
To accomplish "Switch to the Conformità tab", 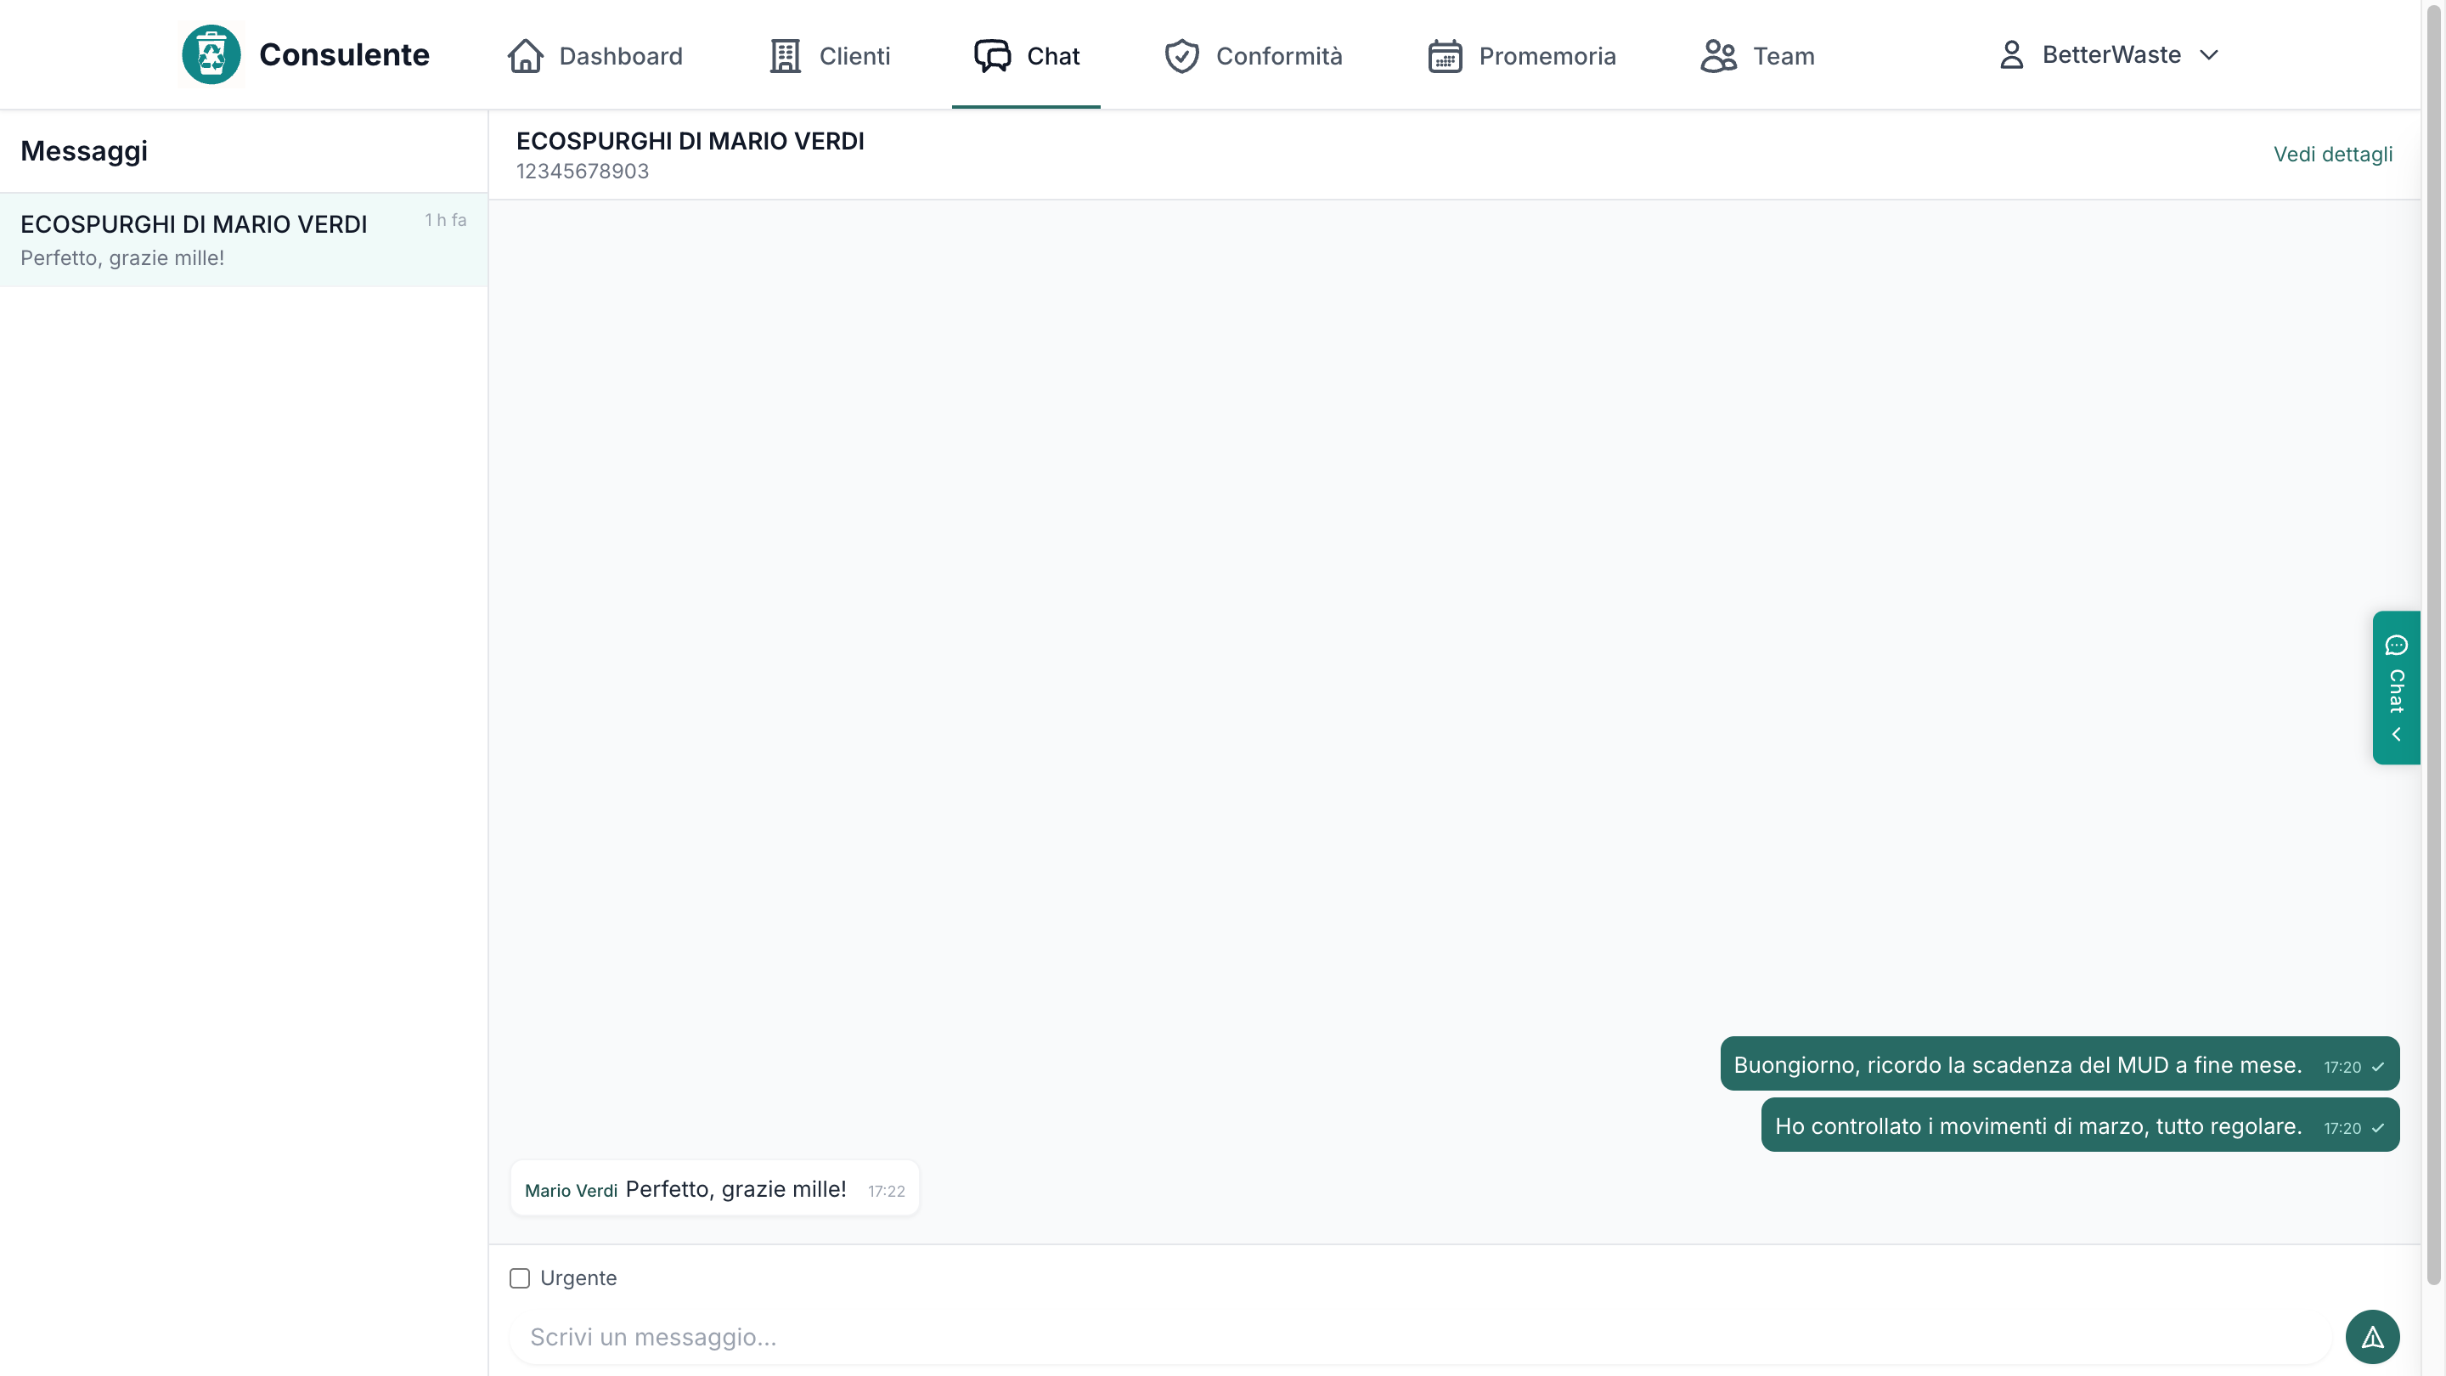I will [1254, 56].
